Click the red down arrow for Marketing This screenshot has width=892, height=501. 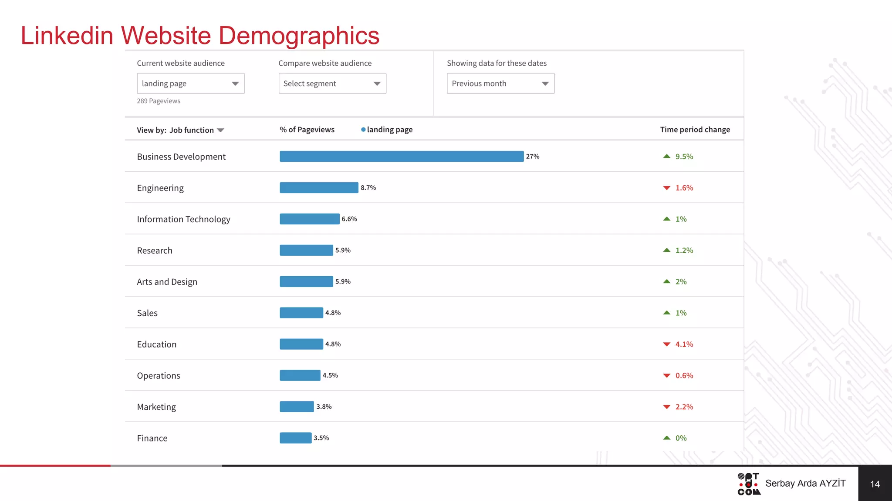click(666, 407)
